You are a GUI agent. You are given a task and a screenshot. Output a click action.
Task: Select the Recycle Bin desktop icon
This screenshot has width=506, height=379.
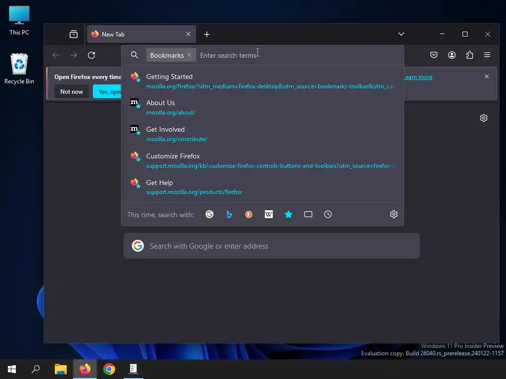pos(19,69)
